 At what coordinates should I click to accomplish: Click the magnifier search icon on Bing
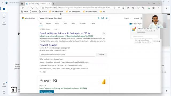point(107,18)
